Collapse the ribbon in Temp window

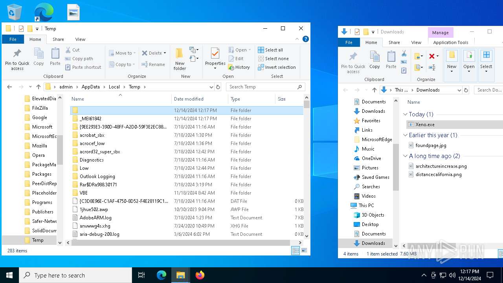pos(297,39)
